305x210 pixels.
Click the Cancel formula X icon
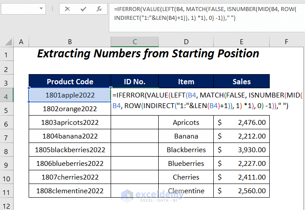(68, 8)
